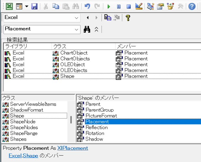
Task: Click the Find binoculars icon in toolbar
Action: (x=76, y=6)
